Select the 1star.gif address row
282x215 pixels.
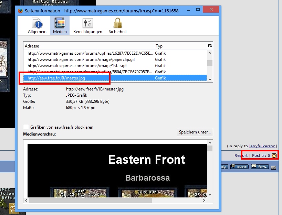[x=115, y=66]
